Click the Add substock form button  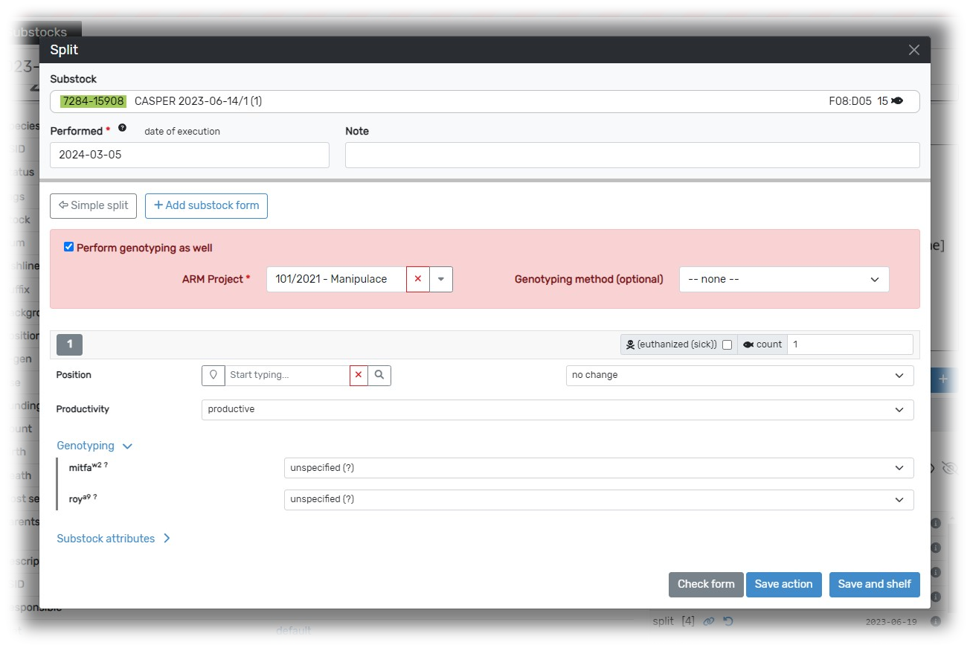point(206,205)
